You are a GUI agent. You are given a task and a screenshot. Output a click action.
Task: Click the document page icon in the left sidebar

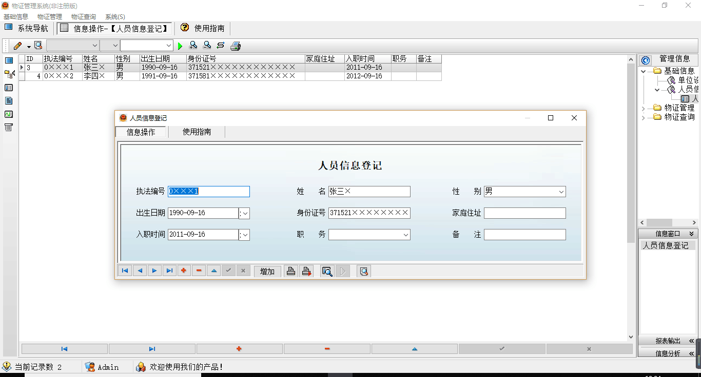pos(9,101)
